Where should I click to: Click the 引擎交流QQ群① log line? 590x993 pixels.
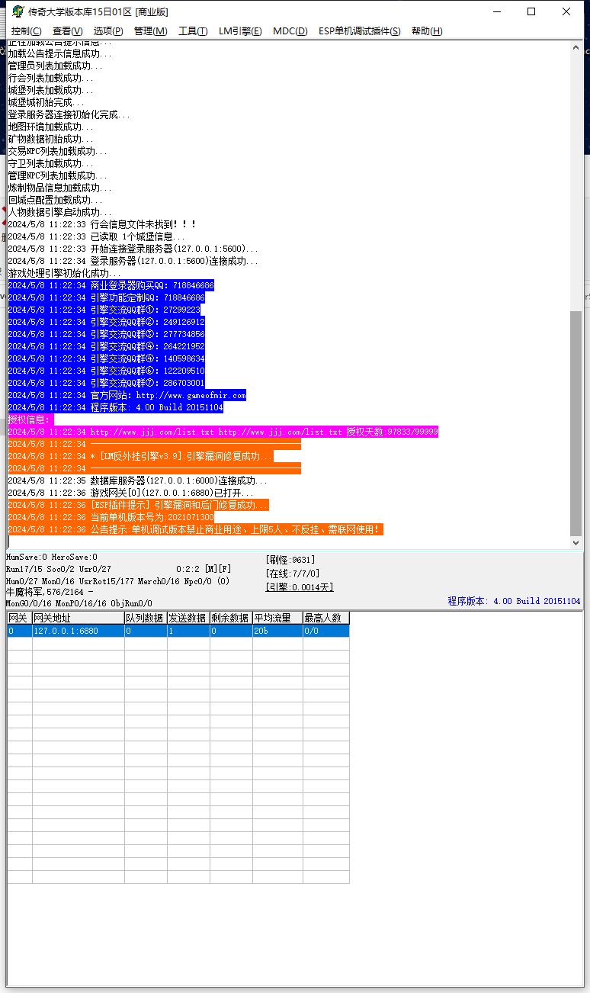(104, 310)
